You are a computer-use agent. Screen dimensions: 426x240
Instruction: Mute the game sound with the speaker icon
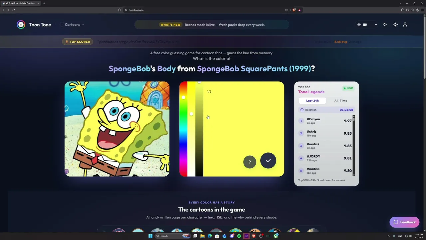coord(385,25)
